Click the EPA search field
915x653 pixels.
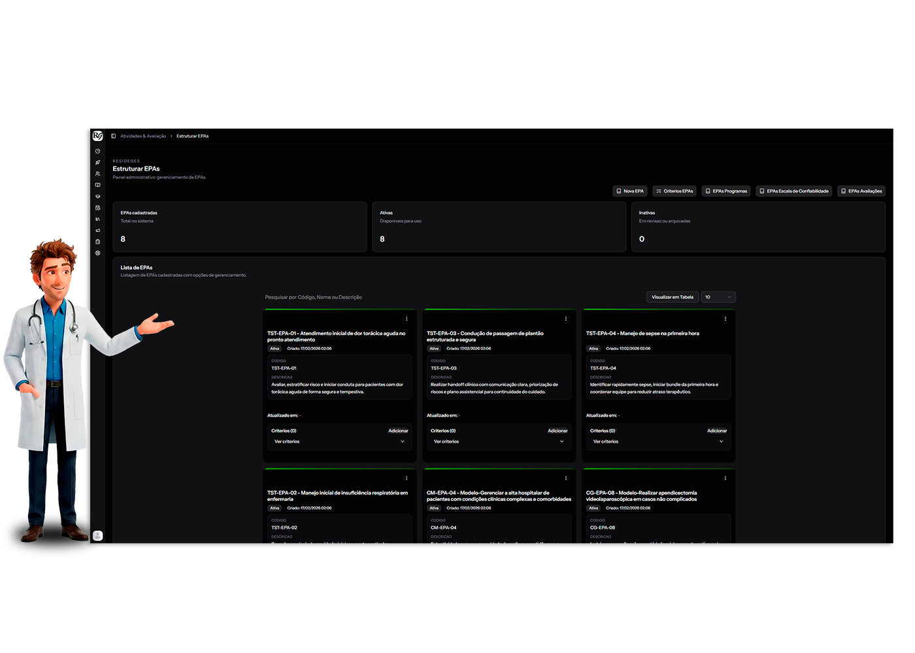click(392, 297)
